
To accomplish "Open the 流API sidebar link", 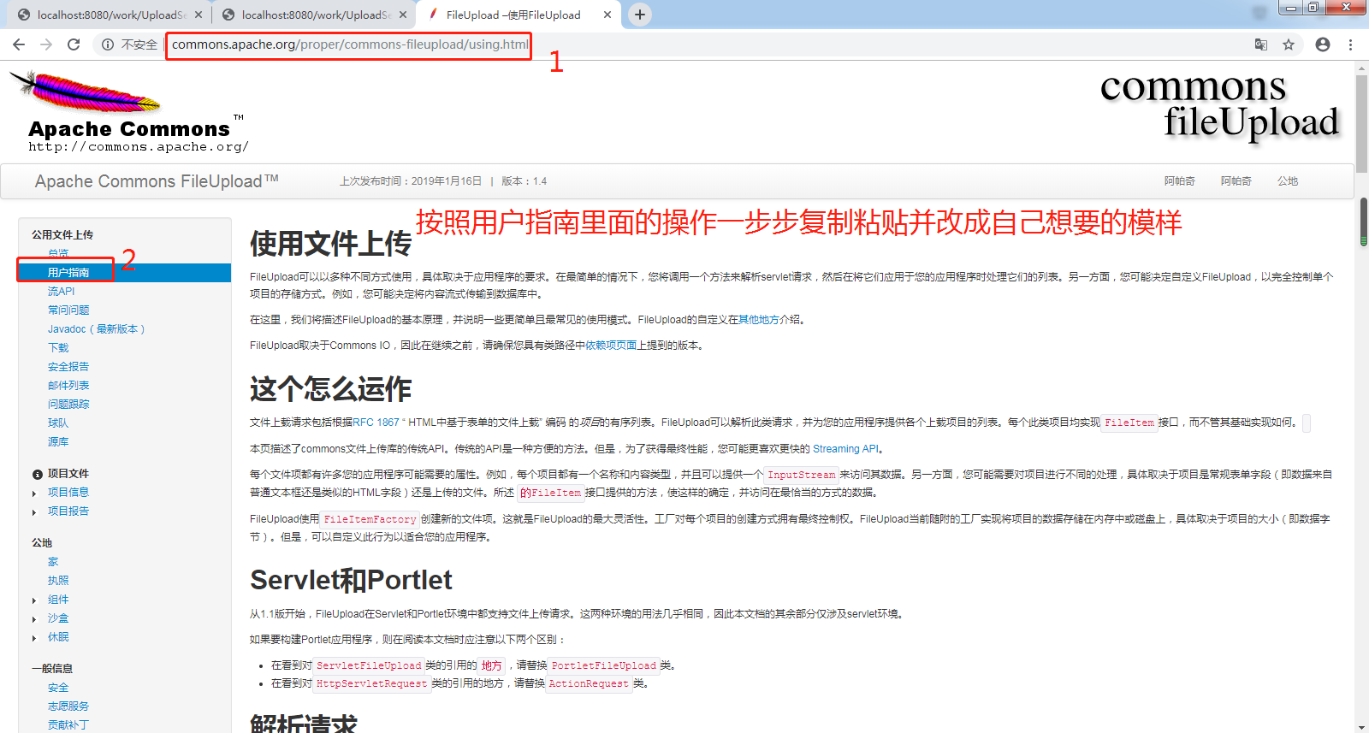I will pos(61,292).
